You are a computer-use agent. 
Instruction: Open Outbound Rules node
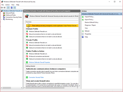(x=11, y=15)
